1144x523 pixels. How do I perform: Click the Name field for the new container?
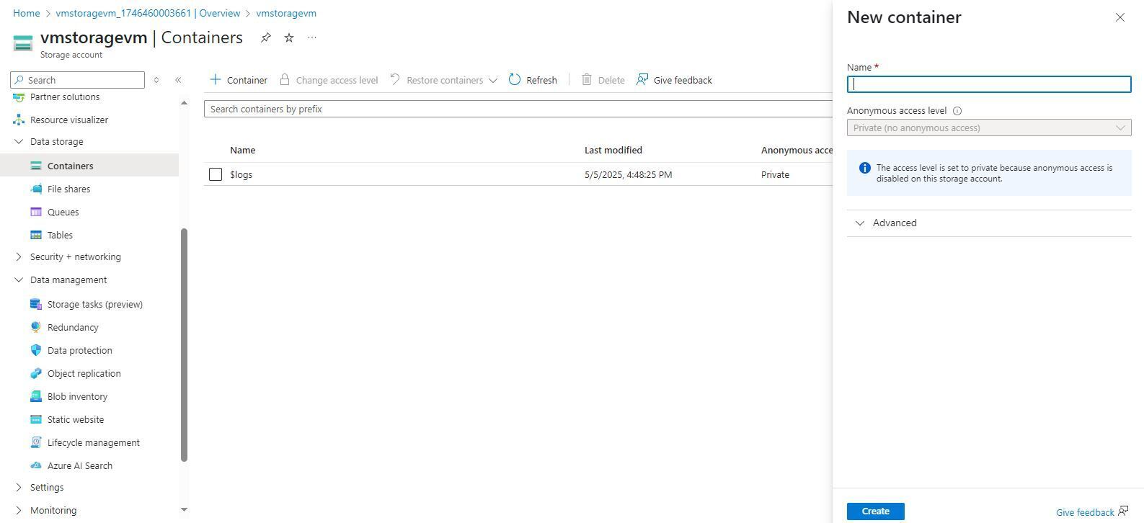[989, 84]
